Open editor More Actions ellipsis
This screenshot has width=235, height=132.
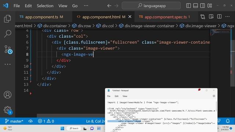[x=228, y=16]
